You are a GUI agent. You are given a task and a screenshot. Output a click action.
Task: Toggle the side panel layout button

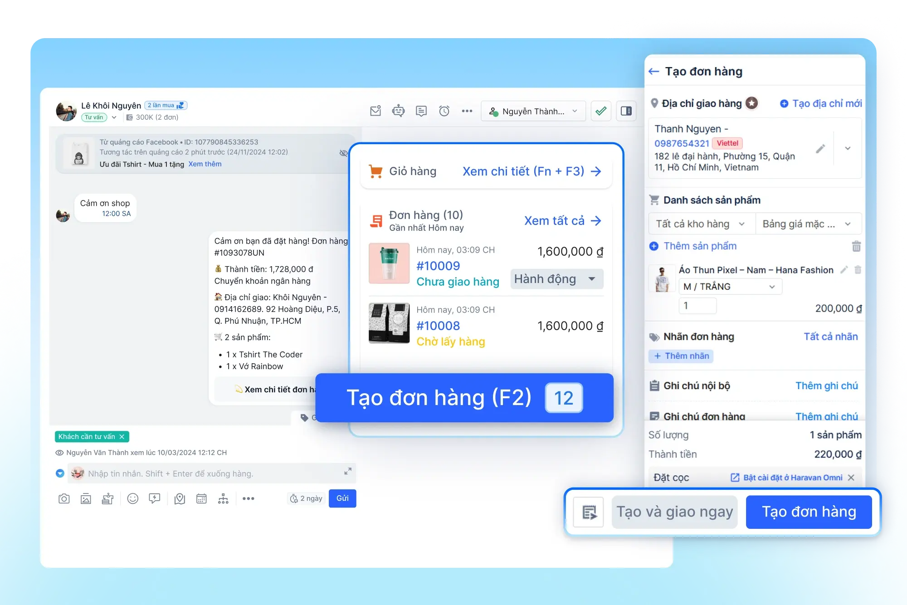coord(626,111)
